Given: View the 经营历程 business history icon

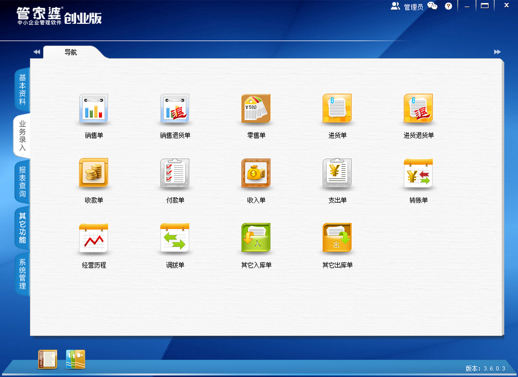Looking at the screenshot, I should 94,238.
